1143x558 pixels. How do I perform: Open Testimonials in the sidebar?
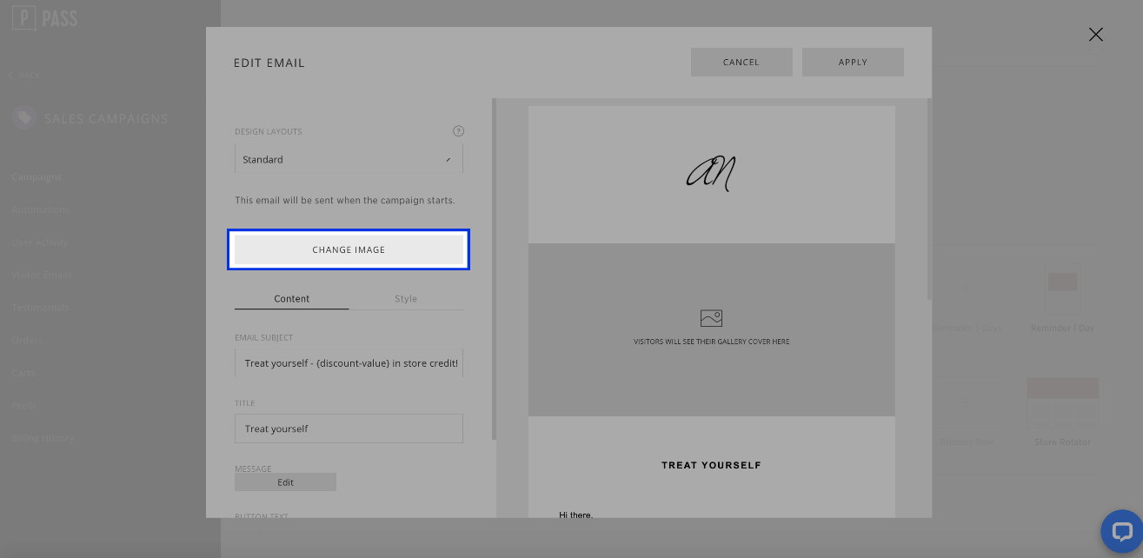(40, 308)
